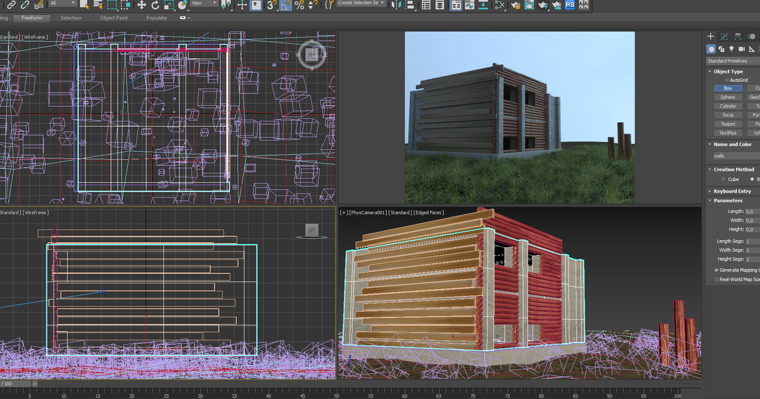This screenshot has height=399, width=760.
Task: Expand the Keyboard Entry rollout
Action: (x=733, y=191)
